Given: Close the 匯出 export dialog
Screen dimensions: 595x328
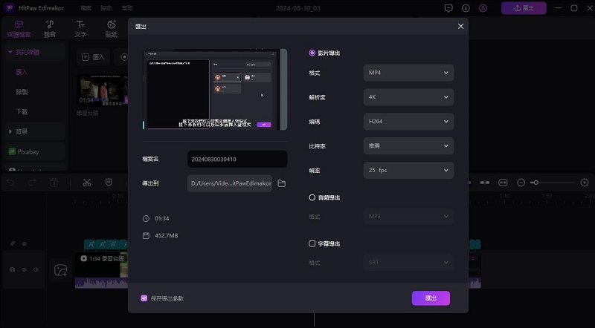Looking at the screenshot, I should pyautogui.click(x=460, y=26).
